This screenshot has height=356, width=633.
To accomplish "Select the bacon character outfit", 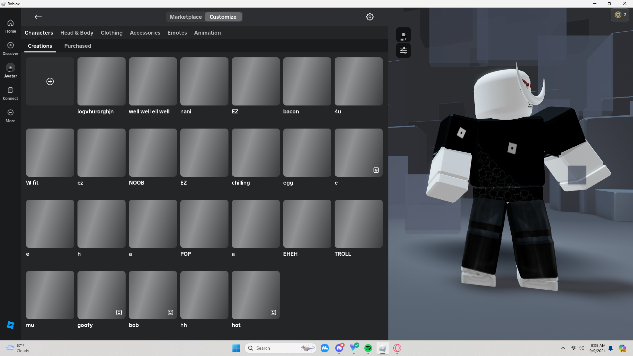I will (x=307, y=81).
